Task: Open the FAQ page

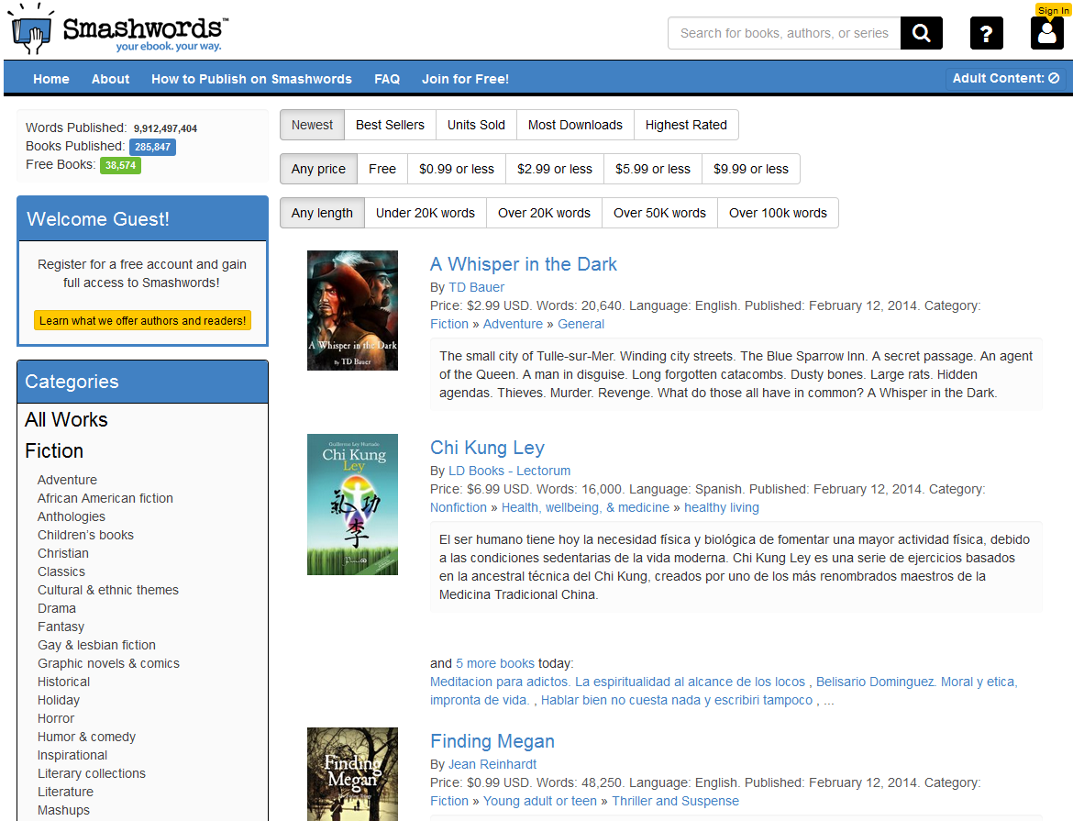Action: 387,79
